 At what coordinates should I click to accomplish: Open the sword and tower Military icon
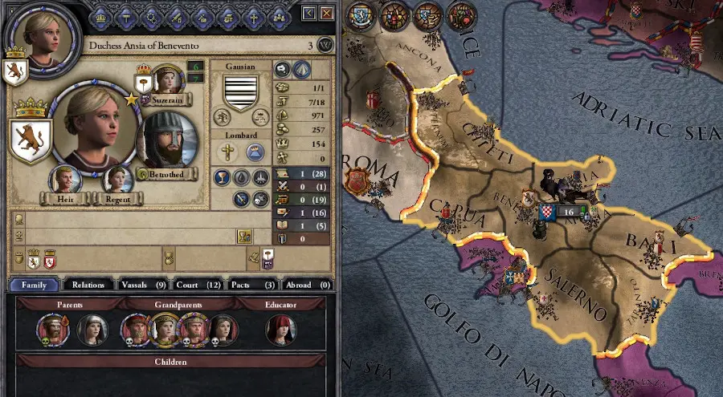[x=177, y=18]
